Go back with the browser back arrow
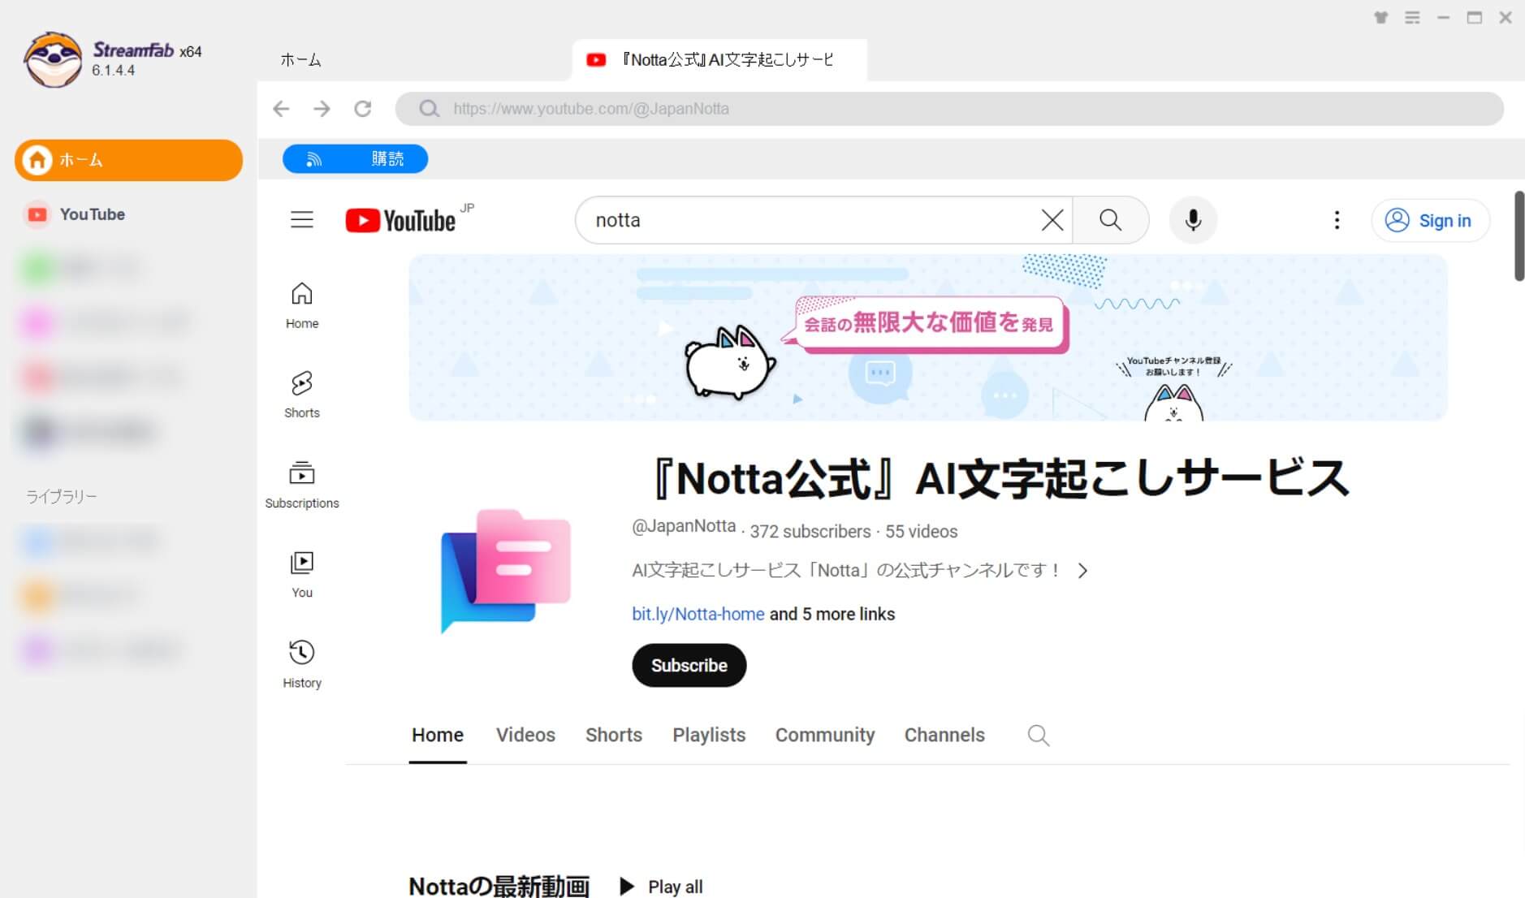Image resolution: width=1525 pixels, height=898 pixels. click(x=281, y=109)
